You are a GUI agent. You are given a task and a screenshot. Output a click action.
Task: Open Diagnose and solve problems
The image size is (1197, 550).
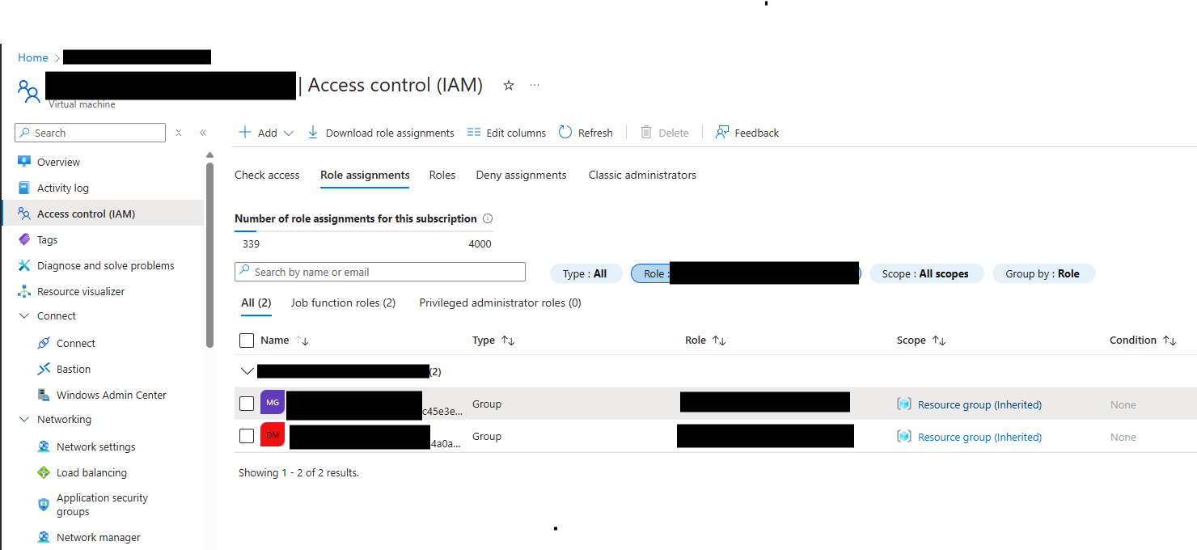[x=106, y=265]
